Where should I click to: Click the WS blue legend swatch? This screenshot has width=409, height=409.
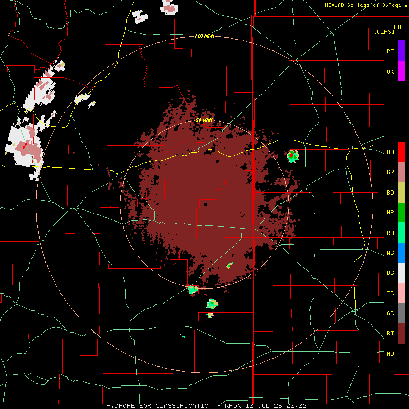[x=401, y=253]
